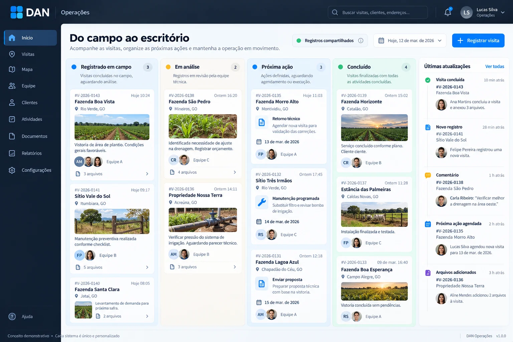Click the LS user avatar

467,12
